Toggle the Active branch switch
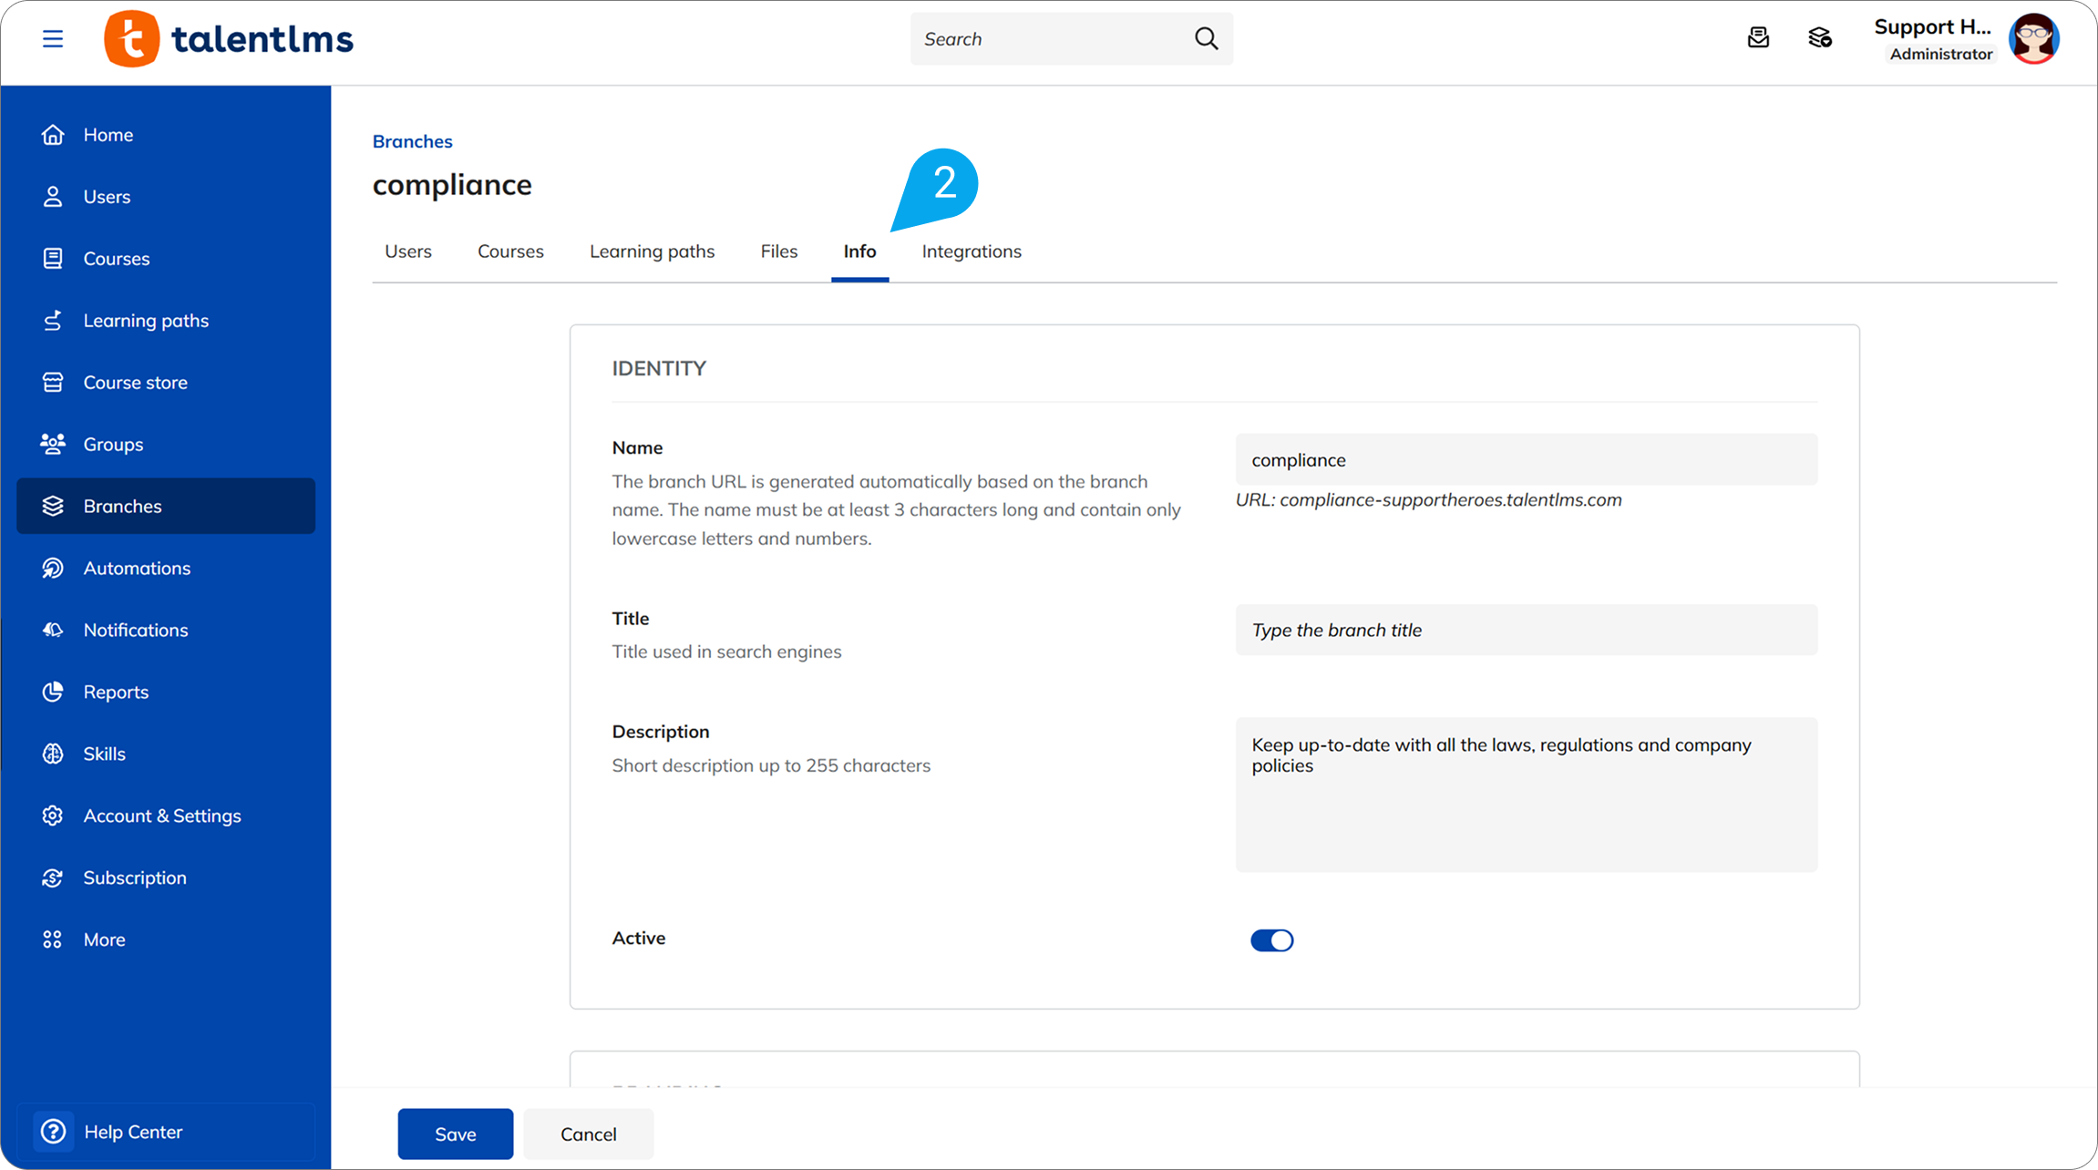Screen dimensions: 2098x1170 [1271, 940]
